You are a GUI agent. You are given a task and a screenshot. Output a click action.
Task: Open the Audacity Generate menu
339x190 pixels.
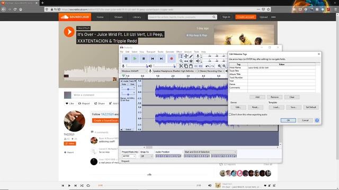(169, 52)
